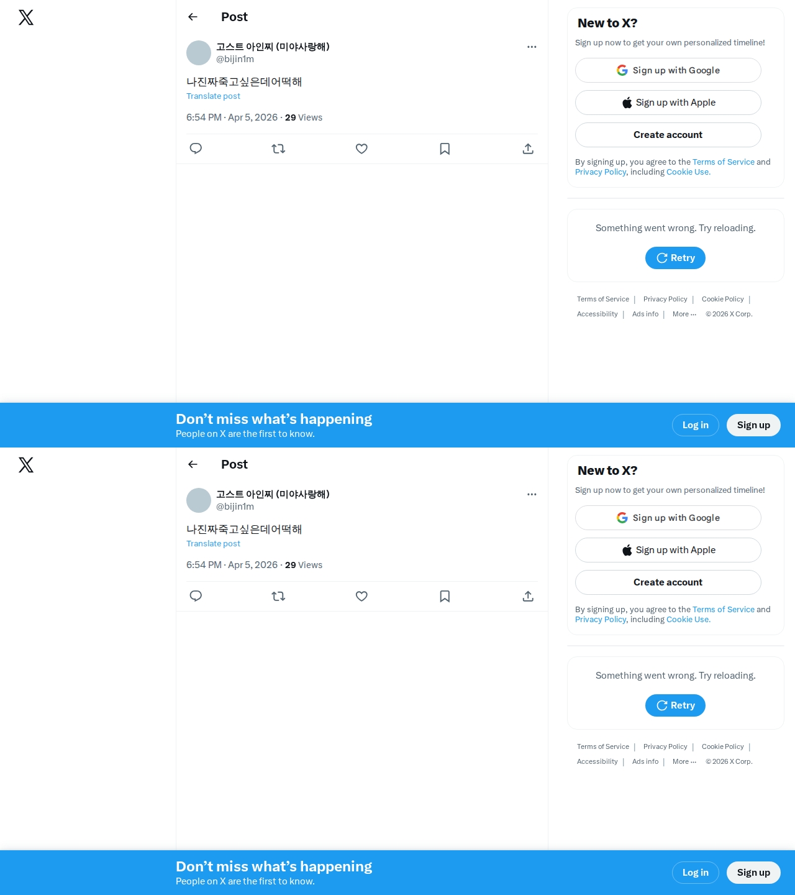Click the repost icon under the upper post
This screenshot has height=895, width=795.
click(278, 149)
